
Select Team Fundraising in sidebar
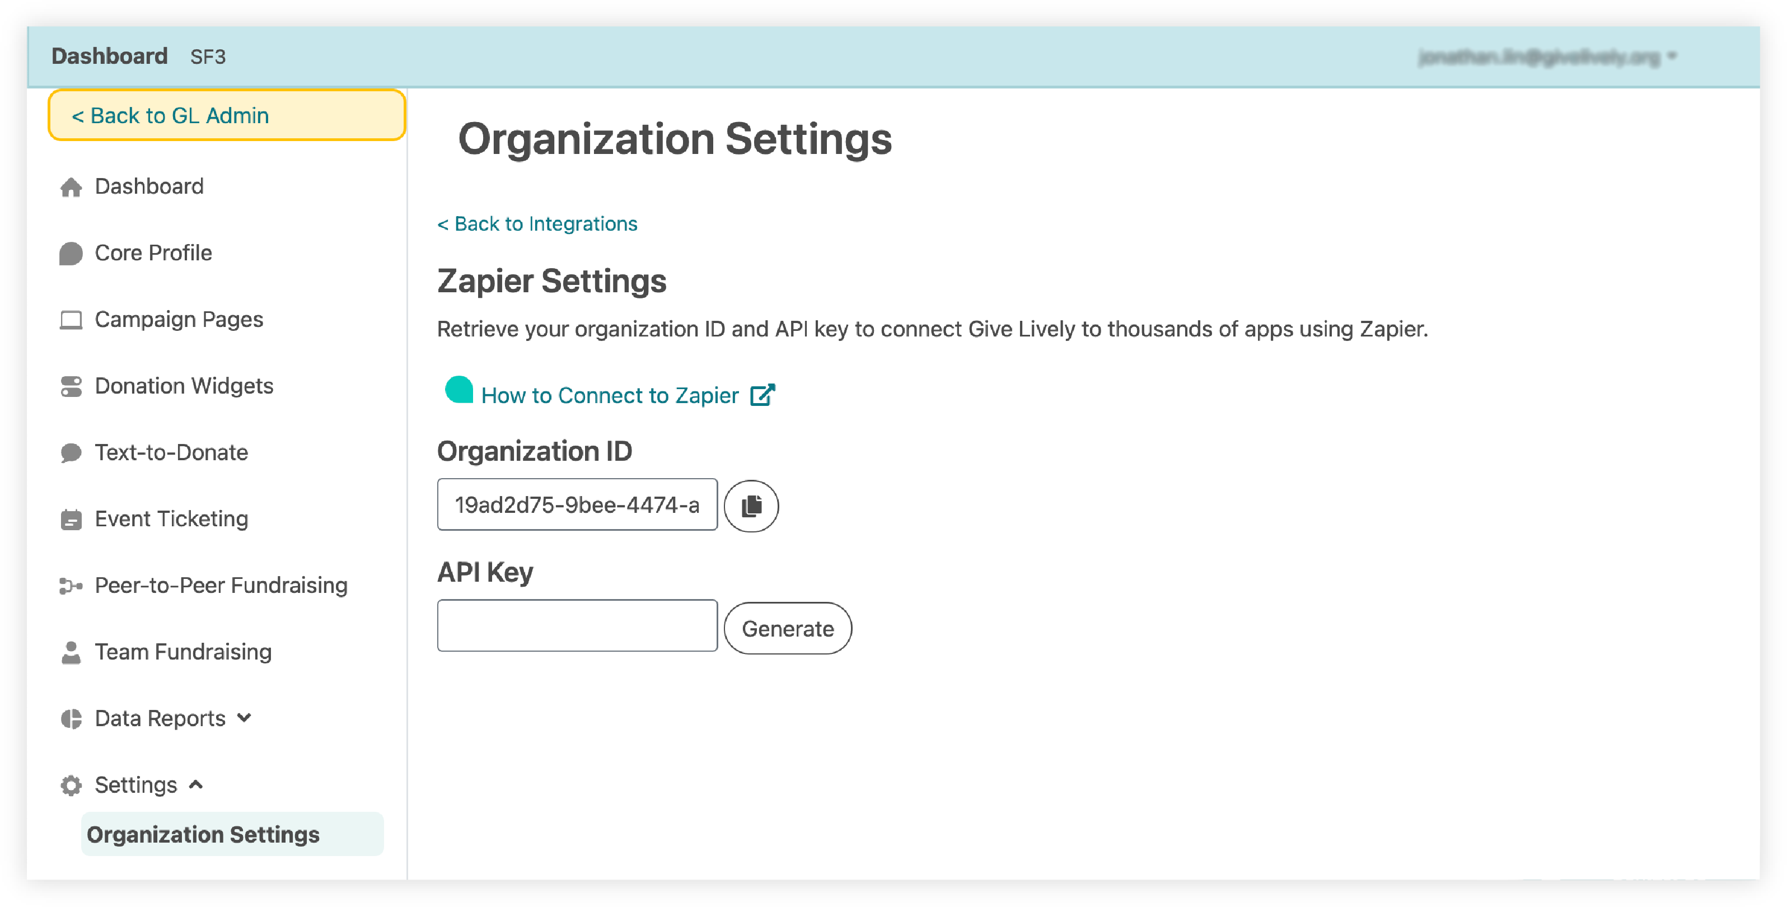point(183,652)
